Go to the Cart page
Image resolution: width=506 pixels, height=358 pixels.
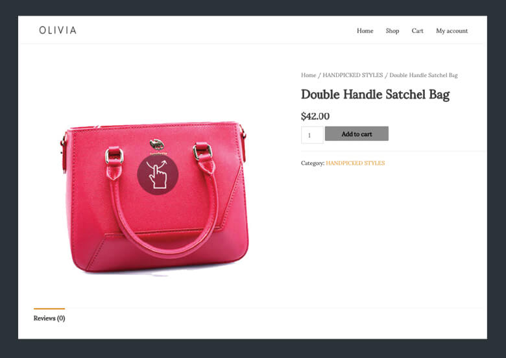(417, 30)
